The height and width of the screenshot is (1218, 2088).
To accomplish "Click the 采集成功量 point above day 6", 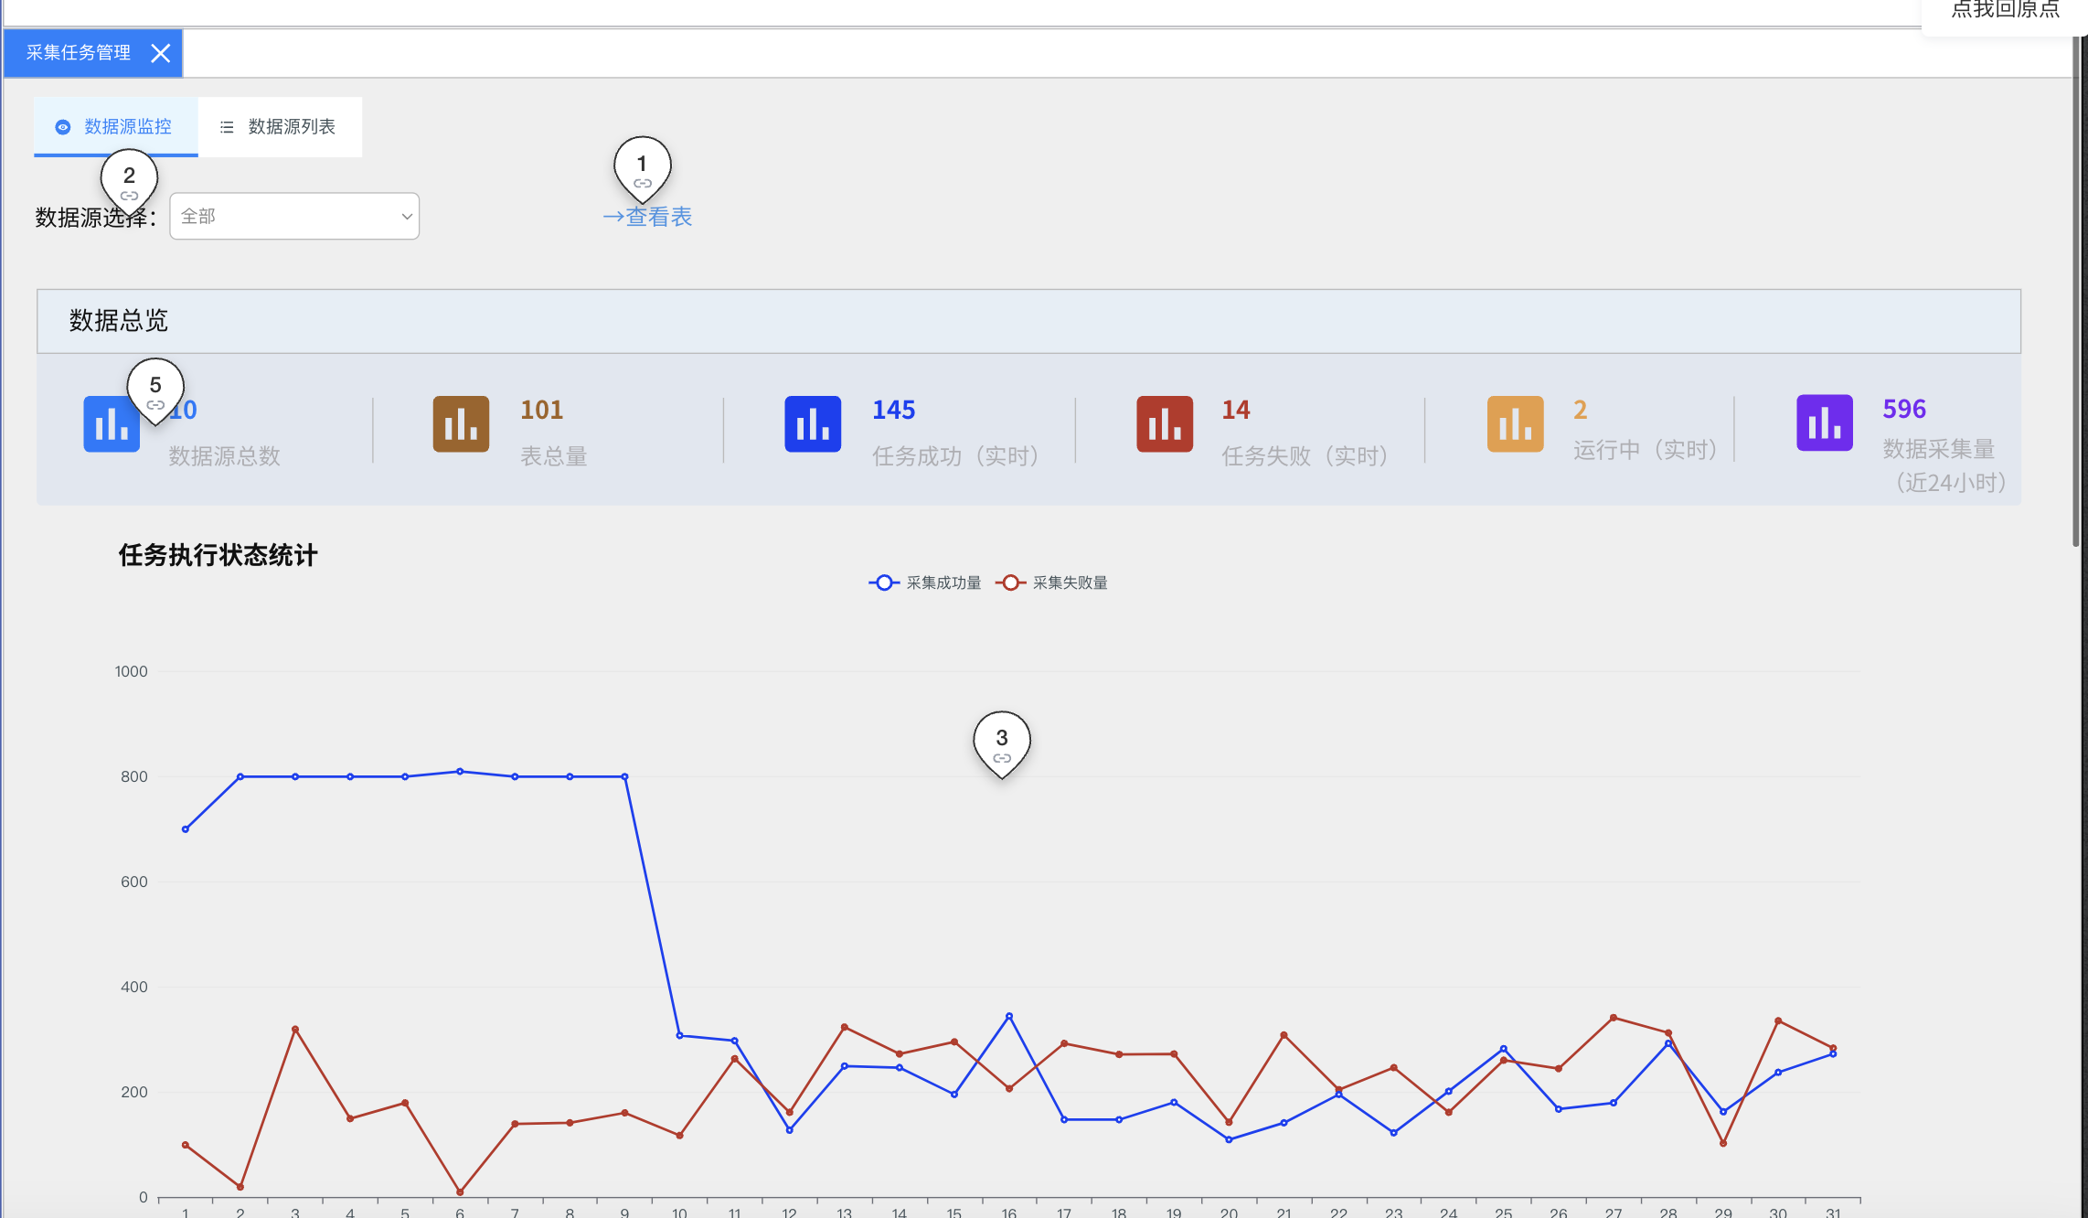I will (x=460, y=772).
